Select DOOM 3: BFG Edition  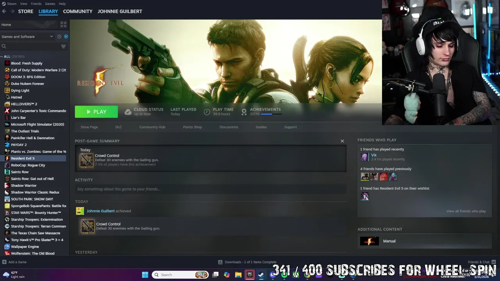[28, 77]
